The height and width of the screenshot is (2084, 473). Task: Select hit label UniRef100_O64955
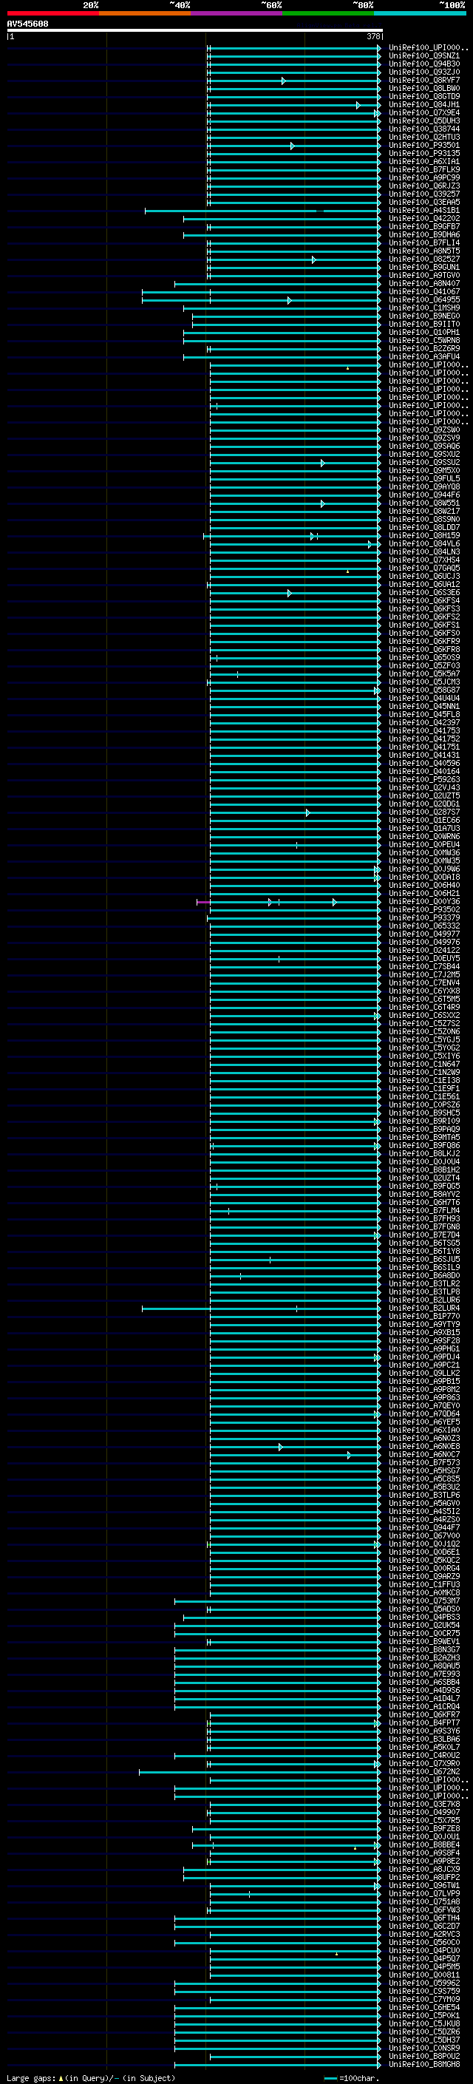(x=423, y=299)
